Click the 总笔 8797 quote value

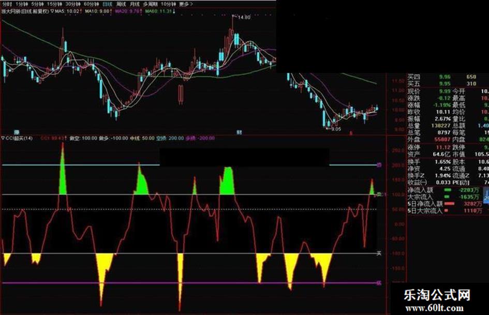coord(444,132)
